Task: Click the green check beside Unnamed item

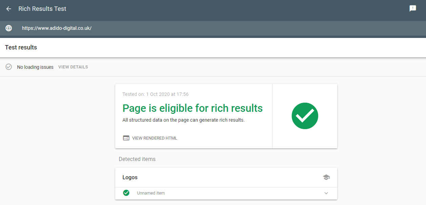Action: (x=126, y=193)
